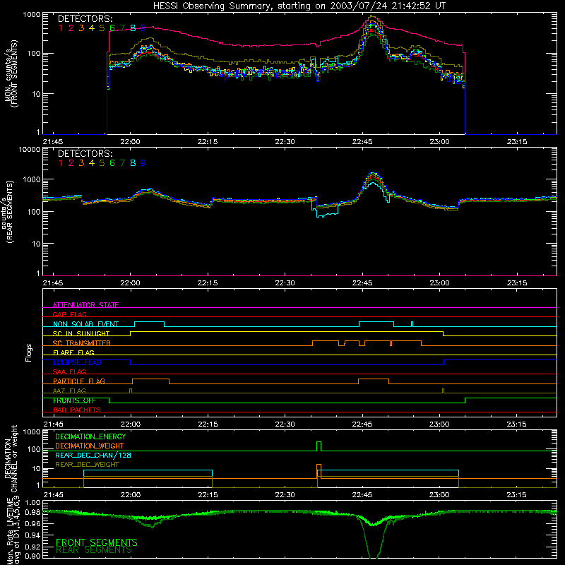Click detector 5 legend number in front segments plot

coord(102,28)
